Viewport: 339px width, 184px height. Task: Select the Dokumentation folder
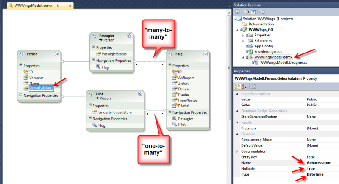[x=261, y=24]
